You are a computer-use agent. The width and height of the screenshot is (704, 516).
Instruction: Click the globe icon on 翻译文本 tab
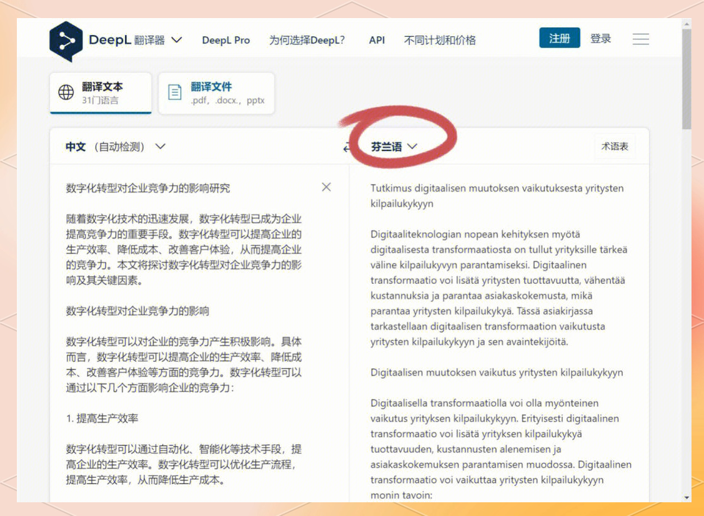(66, 91)
